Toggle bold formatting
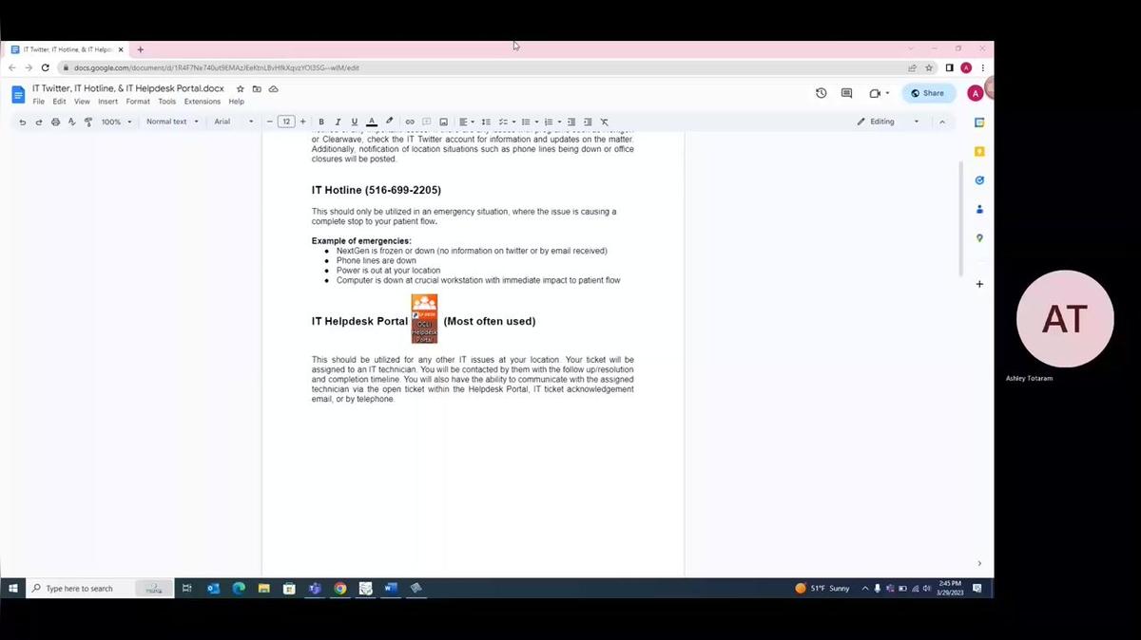Viewport: 1141px width, 640px height. click(x=321, y=122)
